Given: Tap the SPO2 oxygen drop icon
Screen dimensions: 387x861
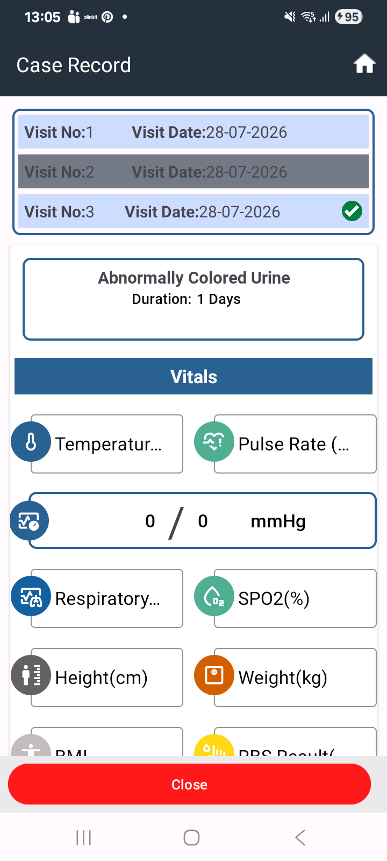Looking at the screenshot, I should tap(214, 596).
